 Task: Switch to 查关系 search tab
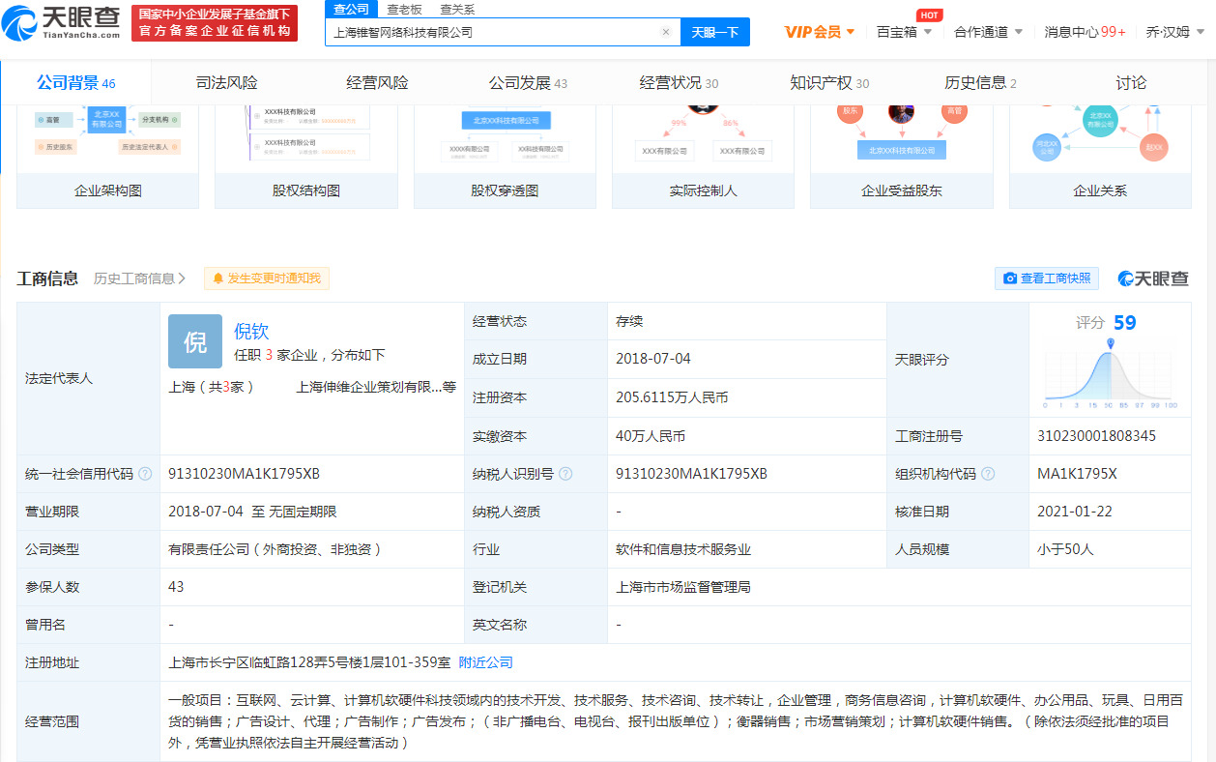(x=457, y=9)
